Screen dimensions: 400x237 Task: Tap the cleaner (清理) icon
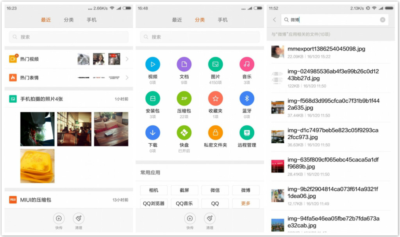(209, 219)
